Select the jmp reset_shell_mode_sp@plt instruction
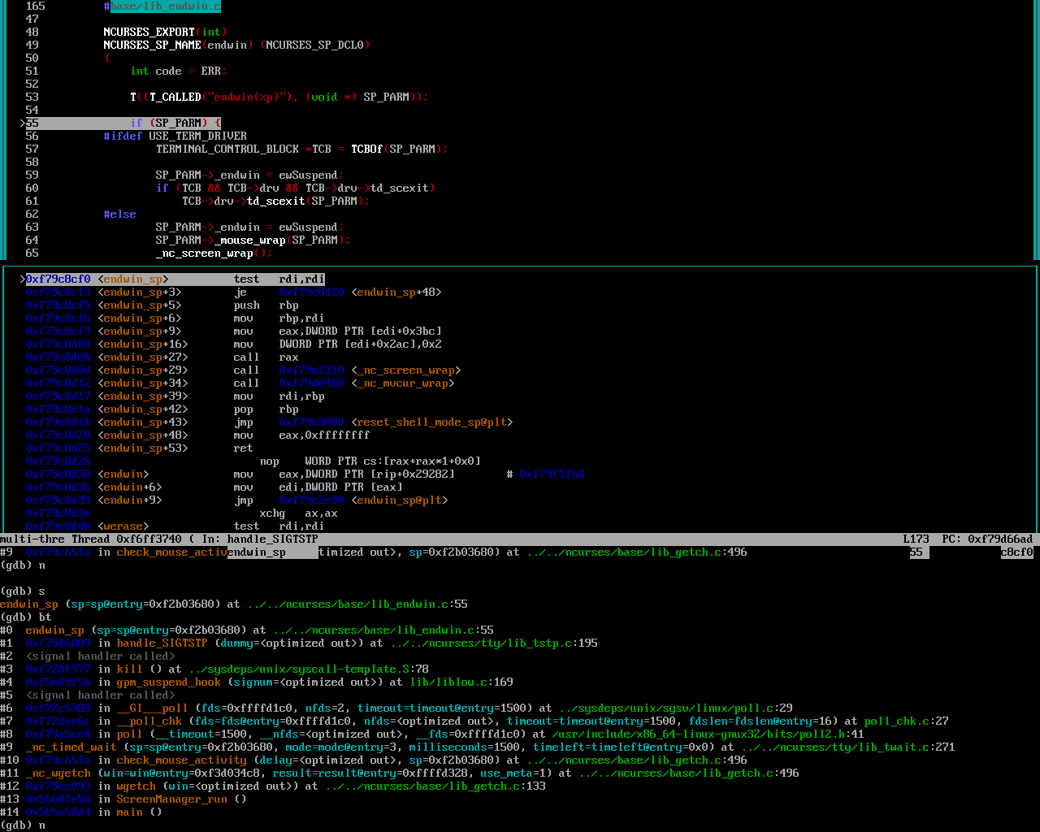Image resolution: width=1040 pixels, height=832 pixels. [x=373, y=422]
